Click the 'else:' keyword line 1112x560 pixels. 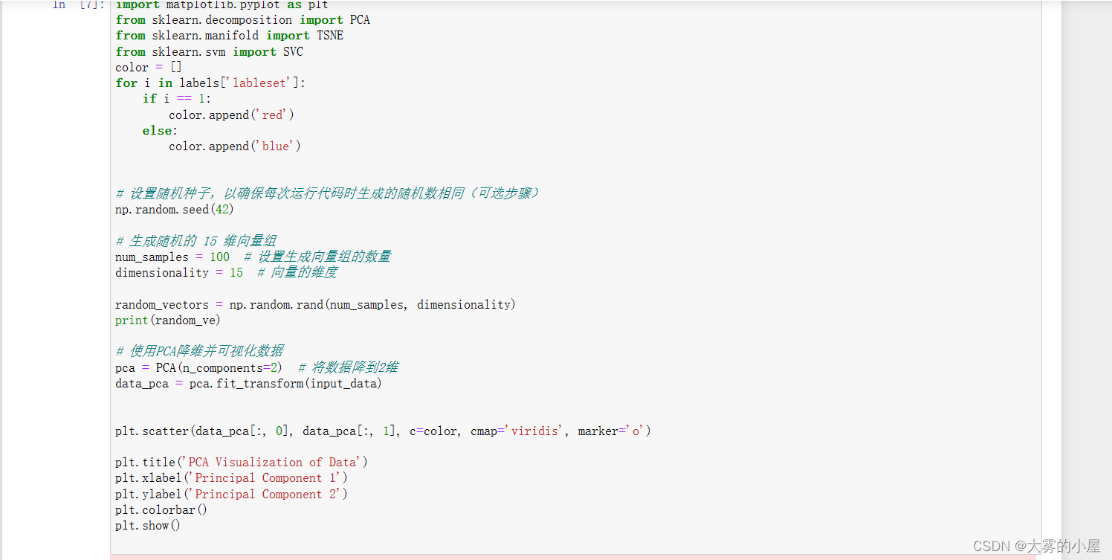point(159,131)
